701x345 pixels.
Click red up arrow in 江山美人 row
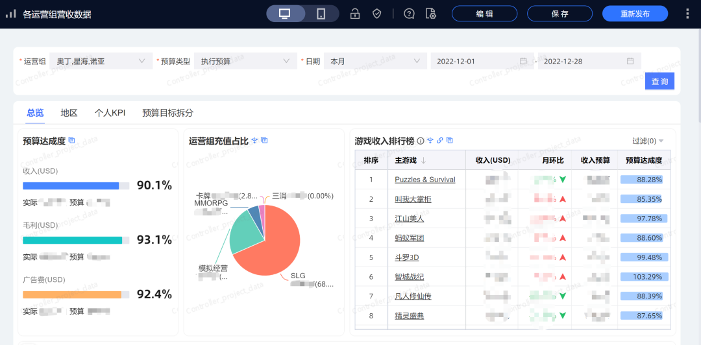click(x=563, y=219)
